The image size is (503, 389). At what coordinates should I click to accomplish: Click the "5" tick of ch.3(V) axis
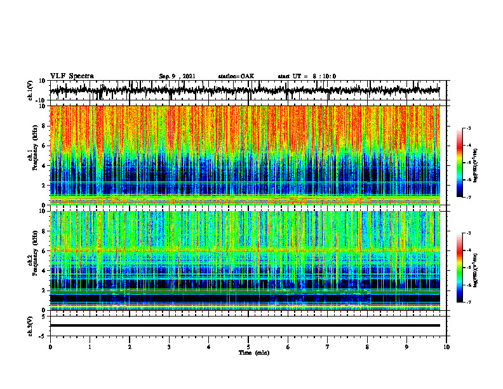coord(44,317)
